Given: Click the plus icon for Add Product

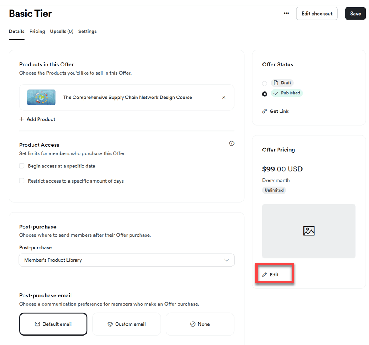Looking at the screenshot, I should [22, 119].
